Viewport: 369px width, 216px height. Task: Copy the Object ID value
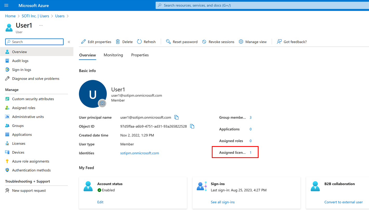coord(192,126)
